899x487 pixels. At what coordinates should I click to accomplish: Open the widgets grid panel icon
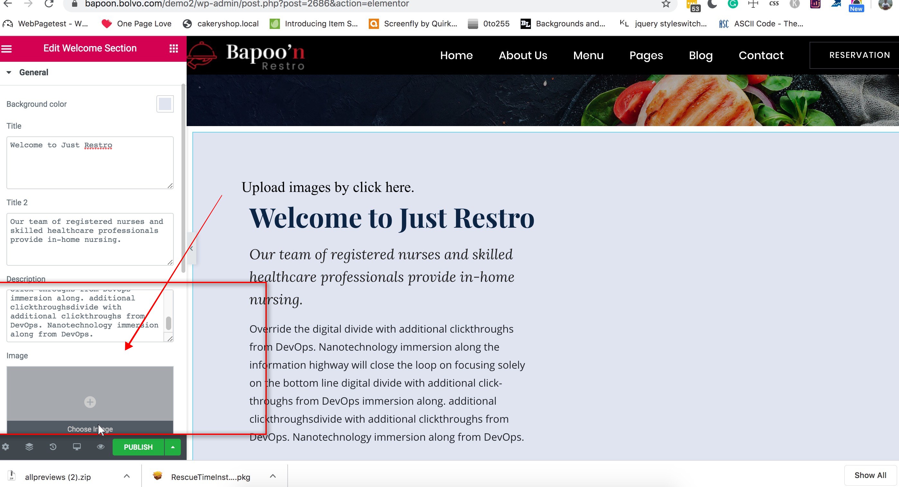click(173, 49)
